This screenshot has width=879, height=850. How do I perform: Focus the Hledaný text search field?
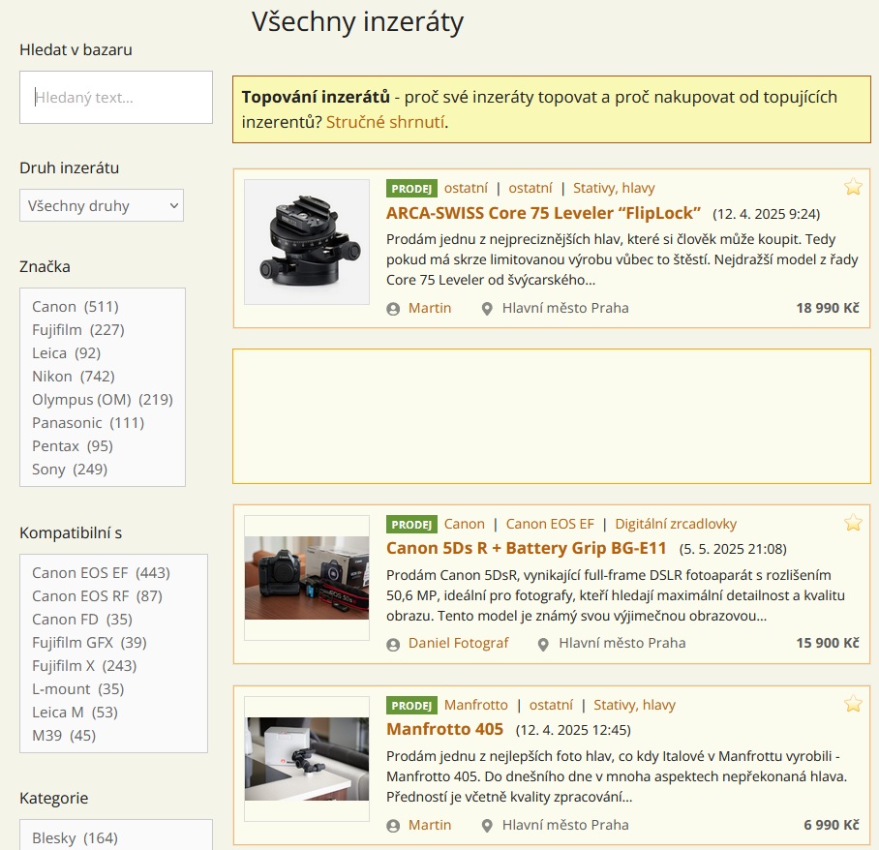[116, 97]
